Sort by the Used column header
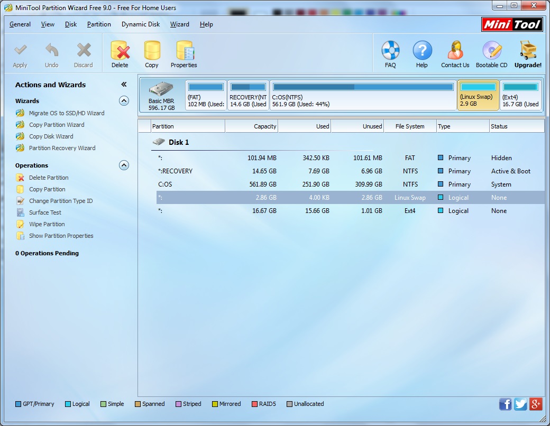The width and height of the screenshot is (550, 426). 305,126
